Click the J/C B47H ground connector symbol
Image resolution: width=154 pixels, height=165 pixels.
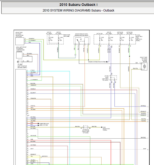(x=20, y=62)
